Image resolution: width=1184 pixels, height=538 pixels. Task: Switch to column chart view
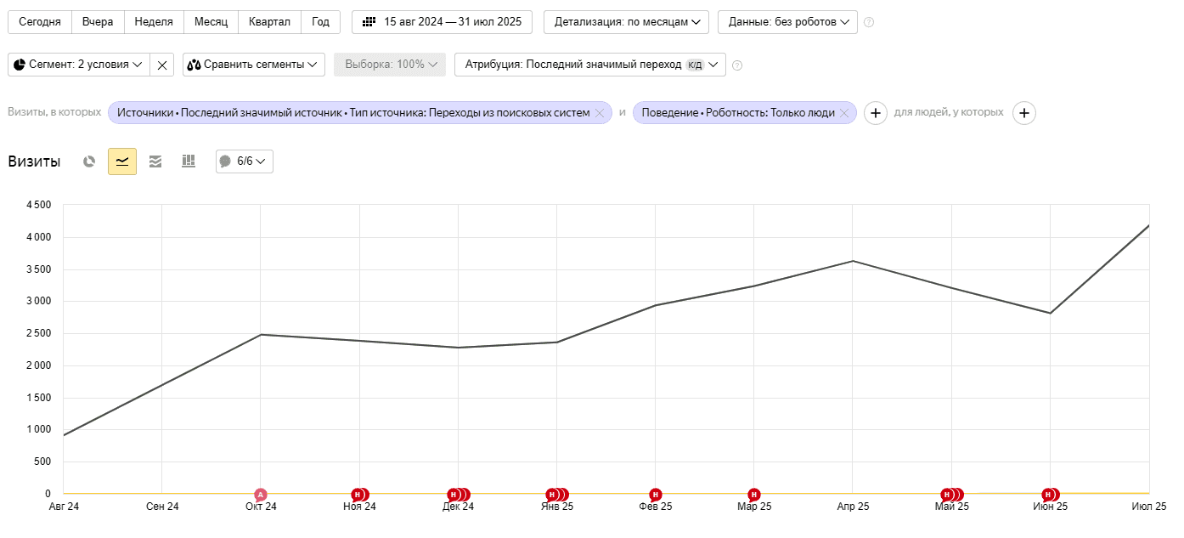pyautogui.click(x=189, y=161)
